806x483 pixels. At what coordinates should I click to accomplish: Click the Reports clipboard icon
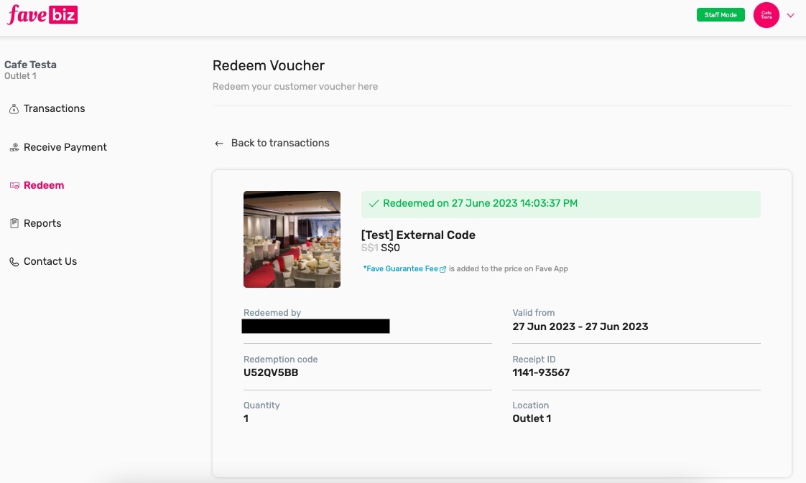pos(14,224)
